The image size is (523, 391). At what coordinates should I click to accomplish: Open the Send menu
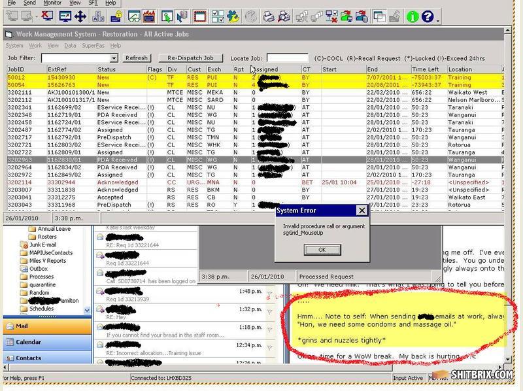coord(29,3)
